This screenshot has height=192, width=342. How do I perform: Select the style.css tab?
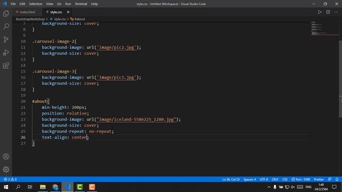(x=56, y=12)
